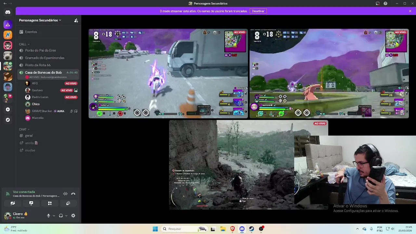Viewport: 416px width, 234px height.
Task: Click user AFO in voice list
Action: pos(35,83)
